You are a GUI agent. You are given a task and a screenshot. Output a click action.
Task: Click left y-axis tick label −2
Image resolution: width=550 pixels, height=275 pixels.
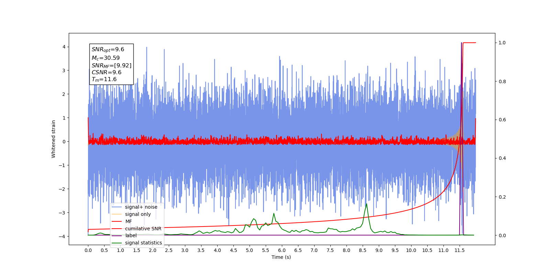point(62,189)
